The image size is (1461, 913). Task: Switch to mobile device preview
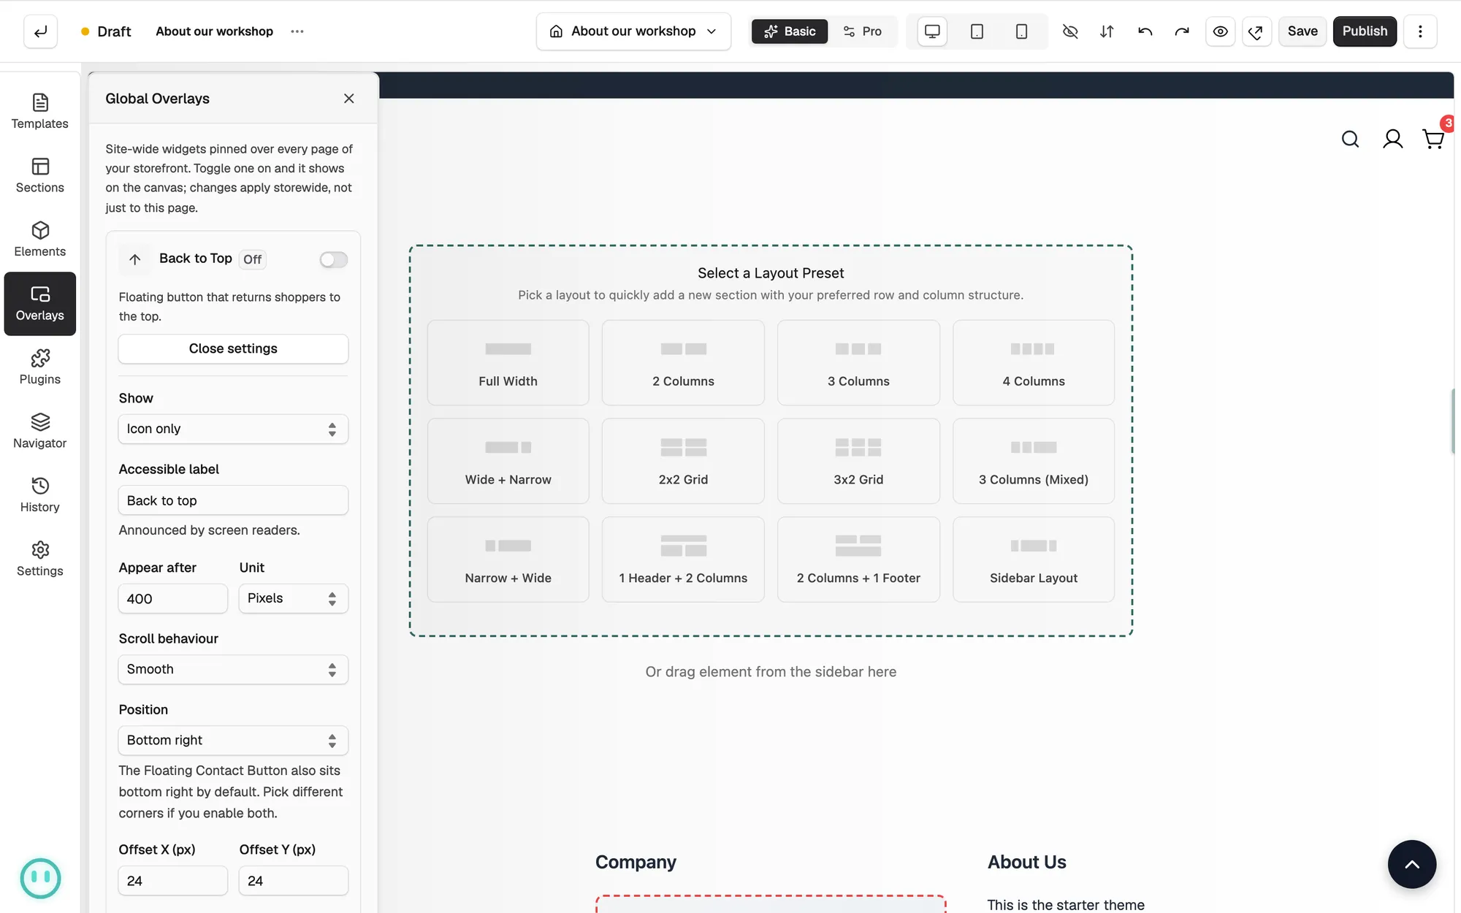pos(1021,31)
